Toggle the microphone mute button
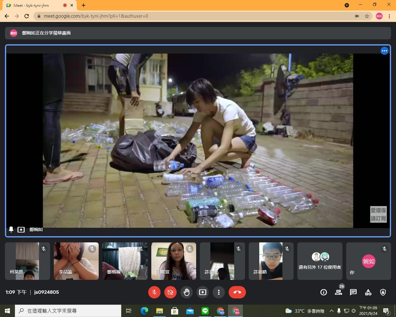 [x=154, y=292]
